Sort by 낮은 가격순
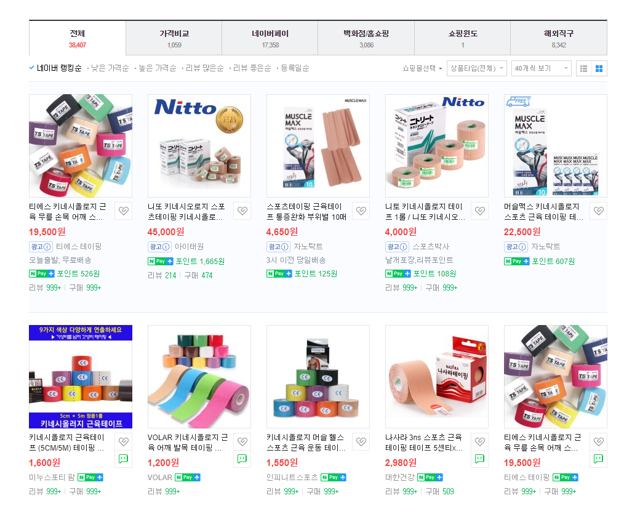Viewport: 624px width, 514px height. 110,68
